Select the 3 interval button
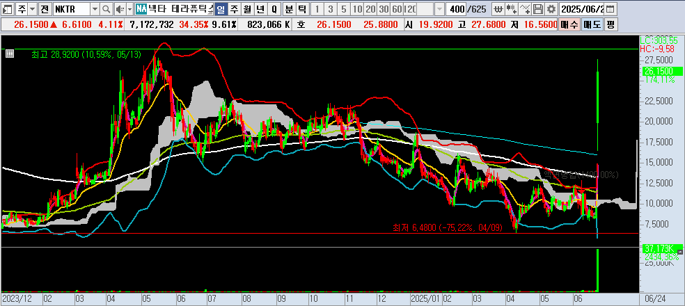Image resolution: width=685 pixels, height=306 pixels. click(x=331, y=9)
